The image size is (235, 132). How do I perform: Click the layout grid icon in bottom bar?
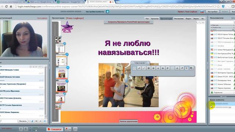(75, 129)
